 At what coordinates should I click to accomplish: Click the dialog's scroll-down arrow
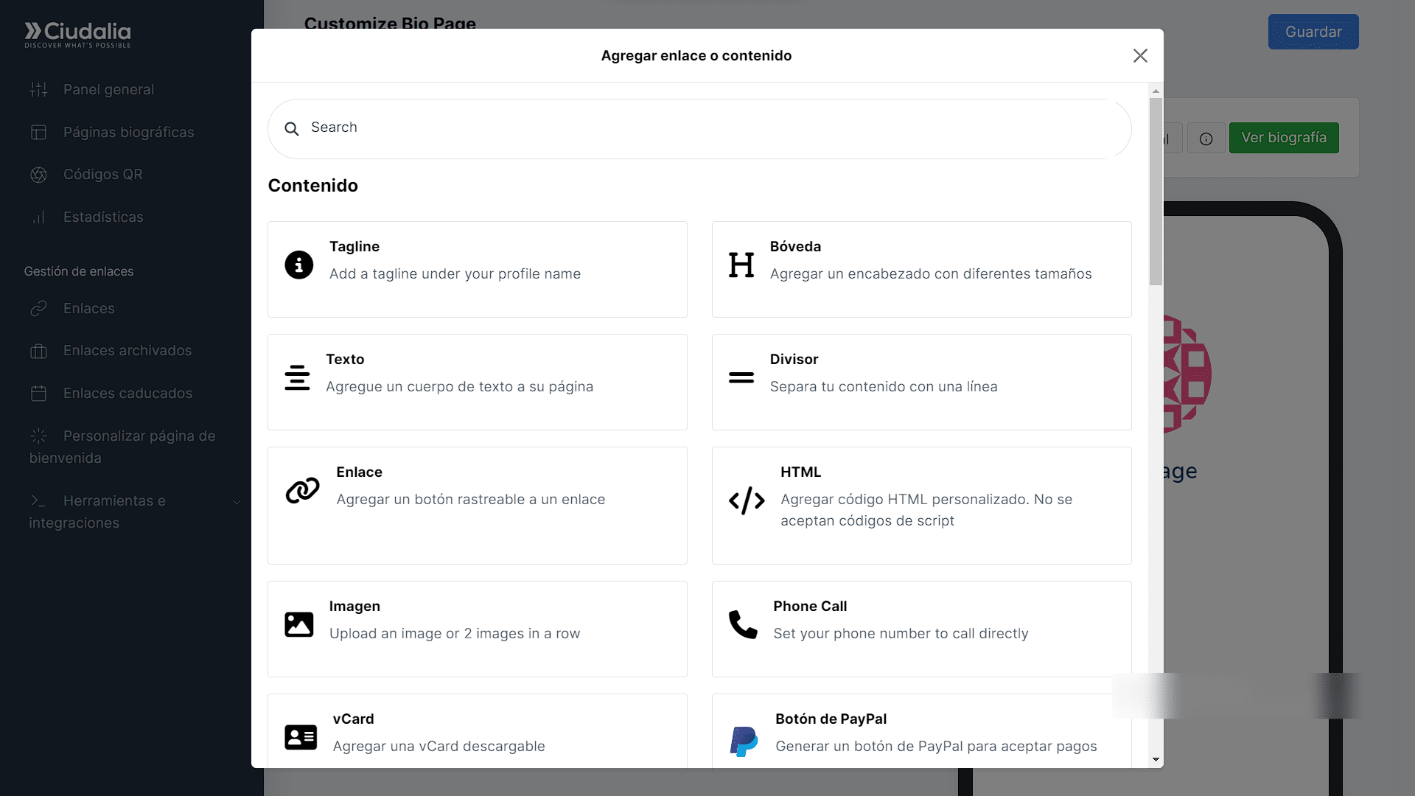[x=1156, y=759]
